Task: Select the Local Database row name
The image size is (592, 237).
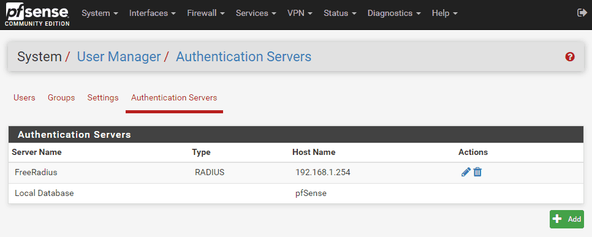Action: tap(44, 194)
